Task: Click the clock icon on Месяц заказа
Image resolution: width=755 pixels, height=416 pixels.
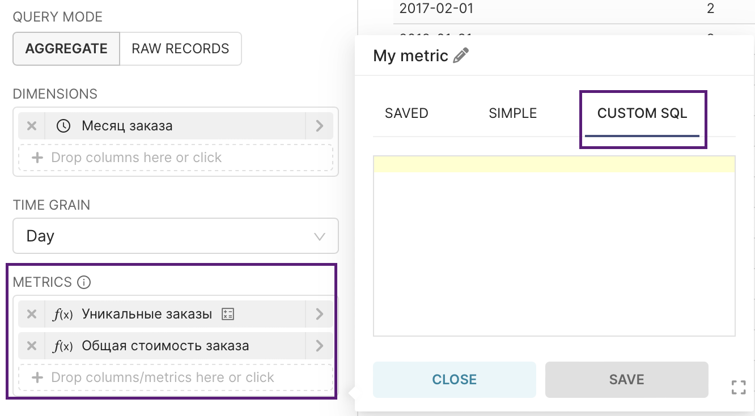Action: click(x=63, y=126)
